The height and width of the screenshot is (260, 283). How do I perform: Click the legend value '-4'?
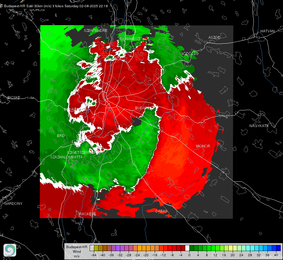[181, 255]
